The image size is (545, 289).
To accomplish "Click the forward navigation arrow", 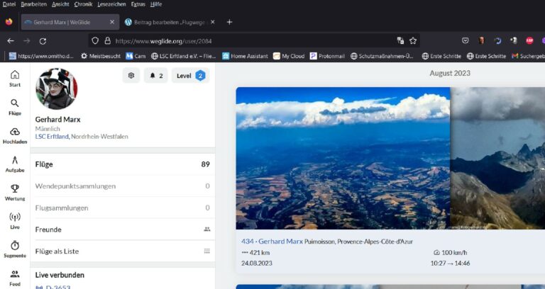I will (27, 41).
